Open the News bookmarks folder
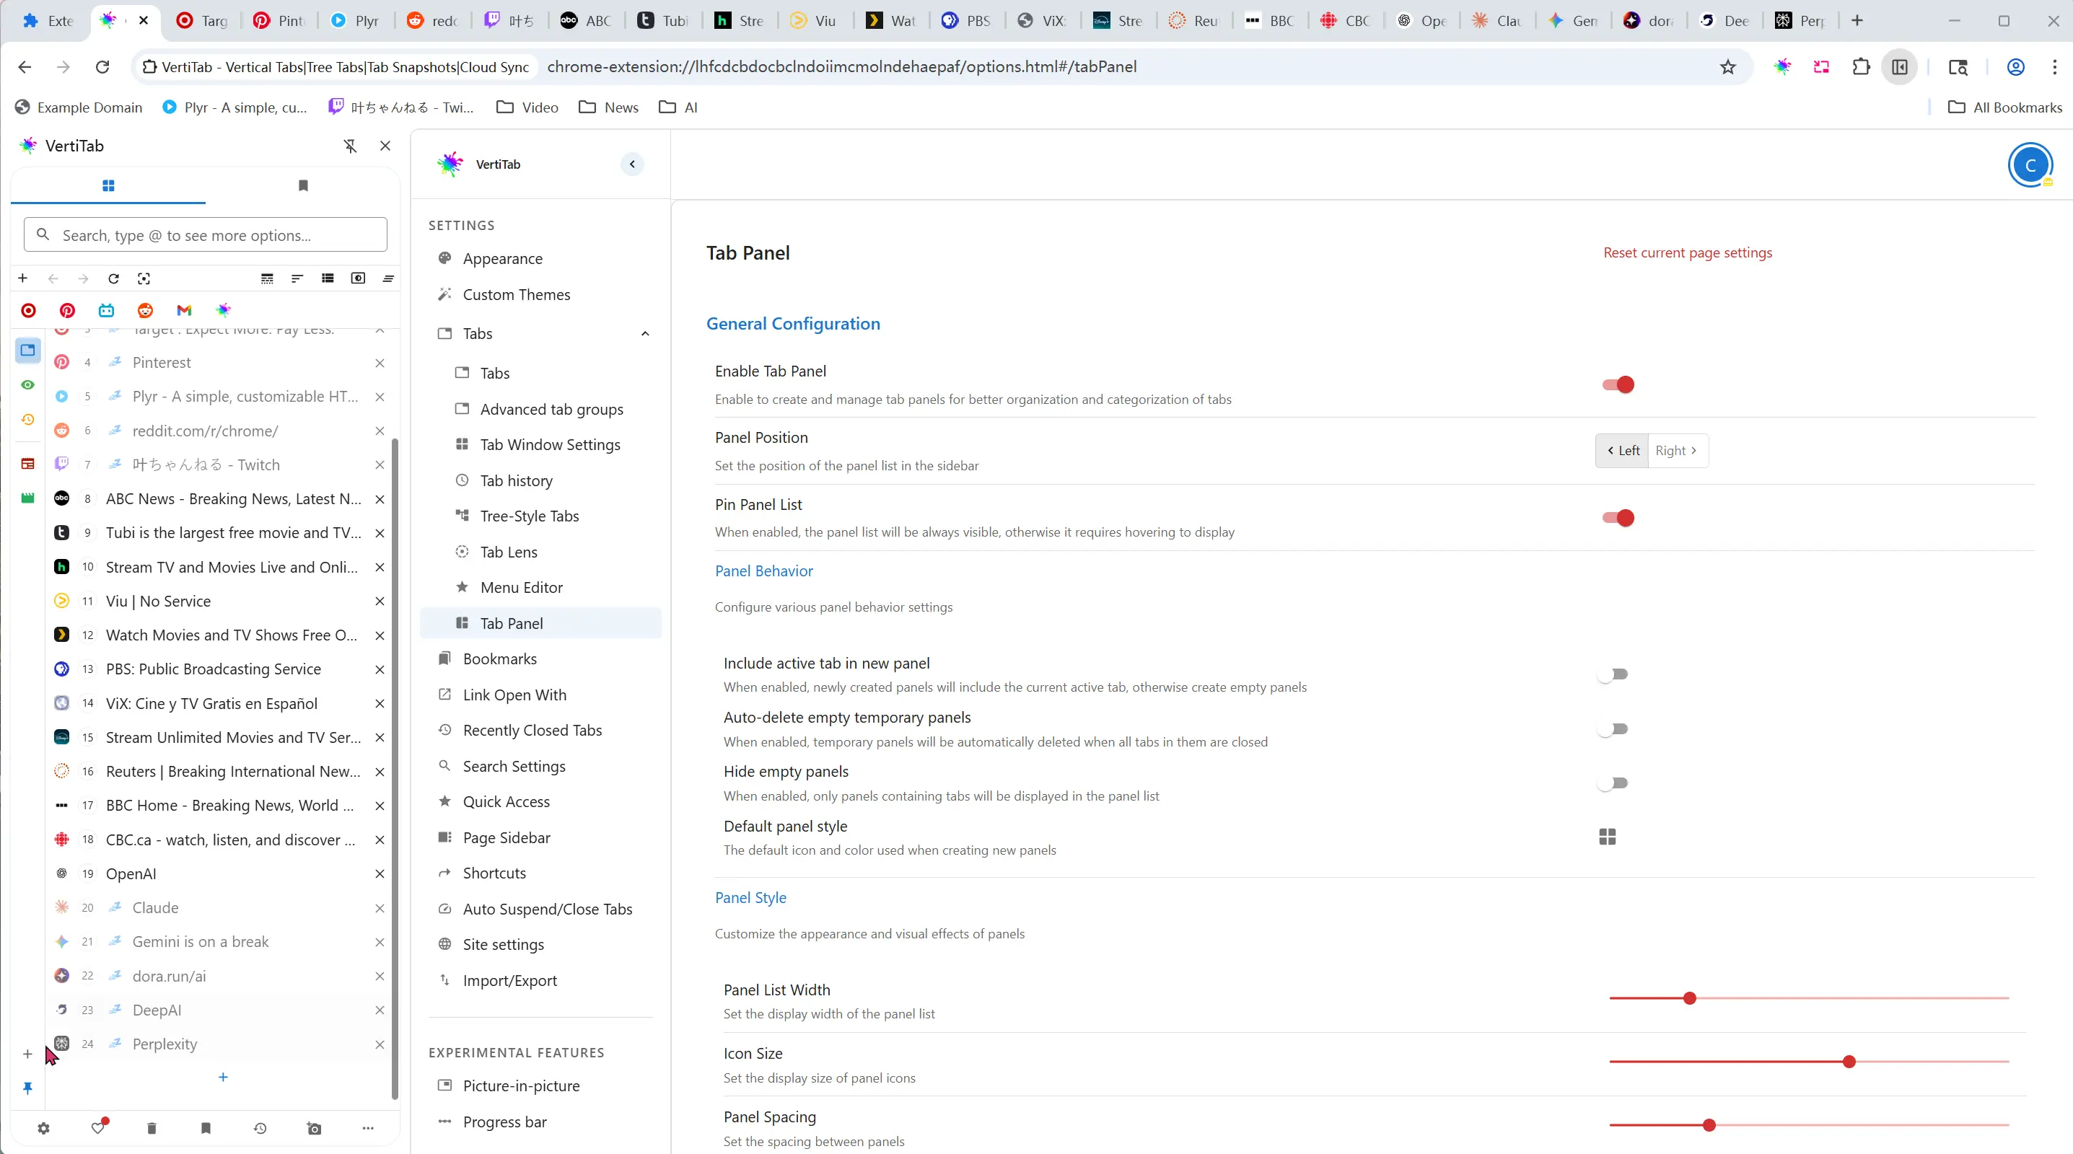The width and height of the screenshot is (2073, 1154). (x=609, y=107)
